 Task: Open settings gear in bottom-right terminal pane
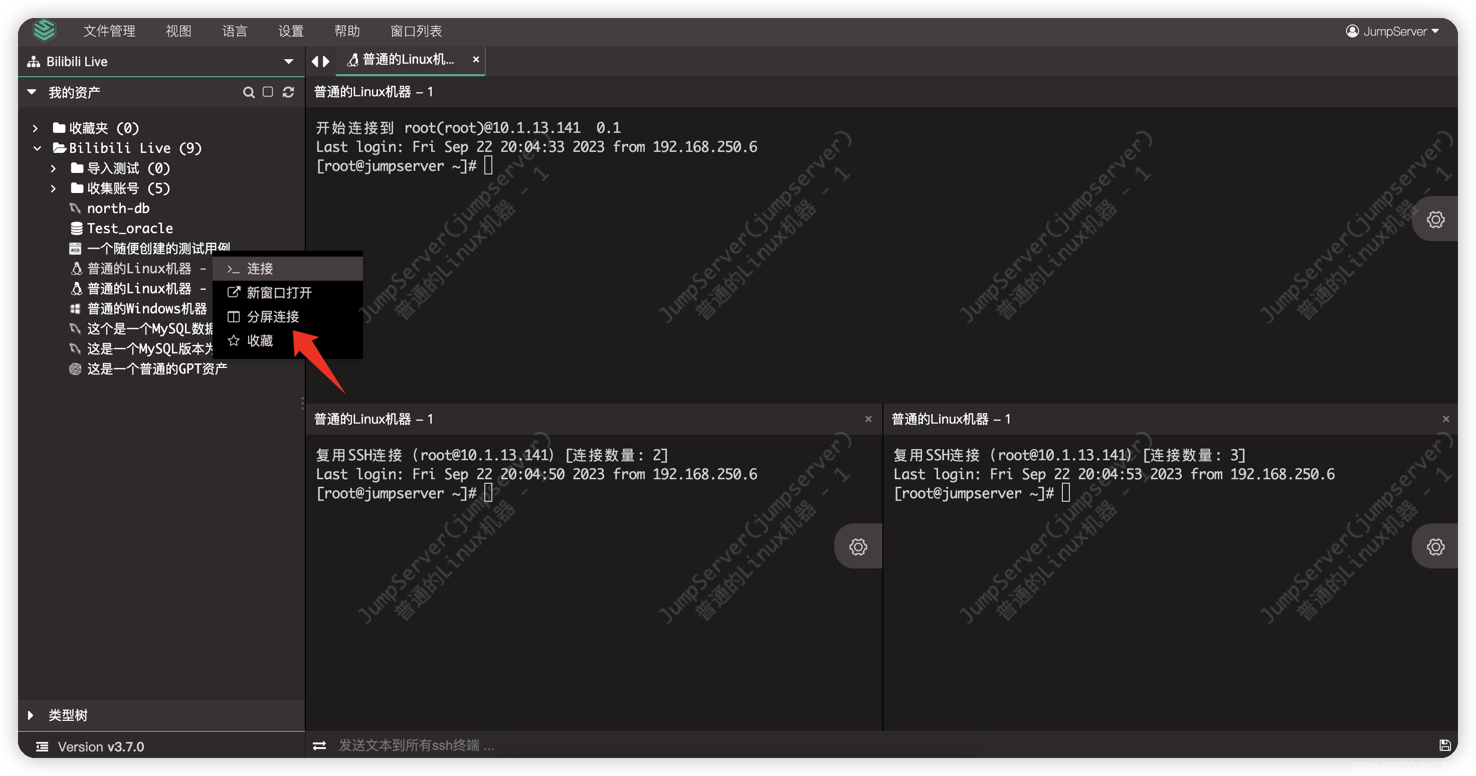point(1435,547)
